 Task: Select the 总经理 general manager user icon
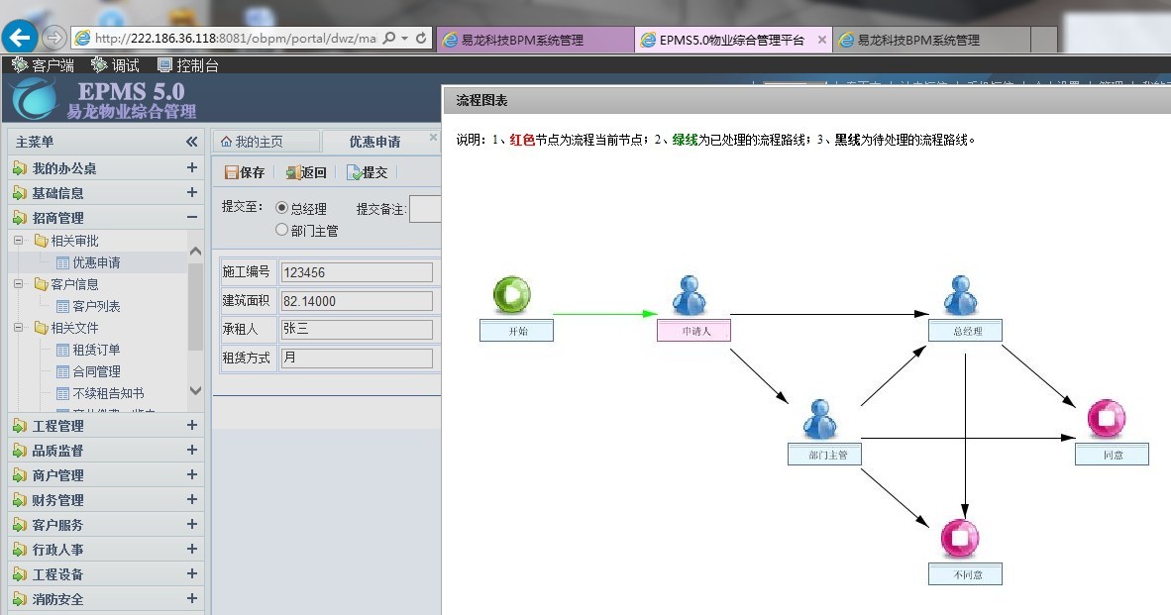pyautogui.click(x=960, y=295)
